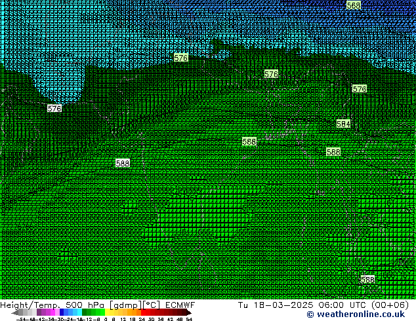This screenshot has width=416, height=321.
Task: Click the 'Height/Temp. 500 hPa' title text
Action: pos(52,305)
